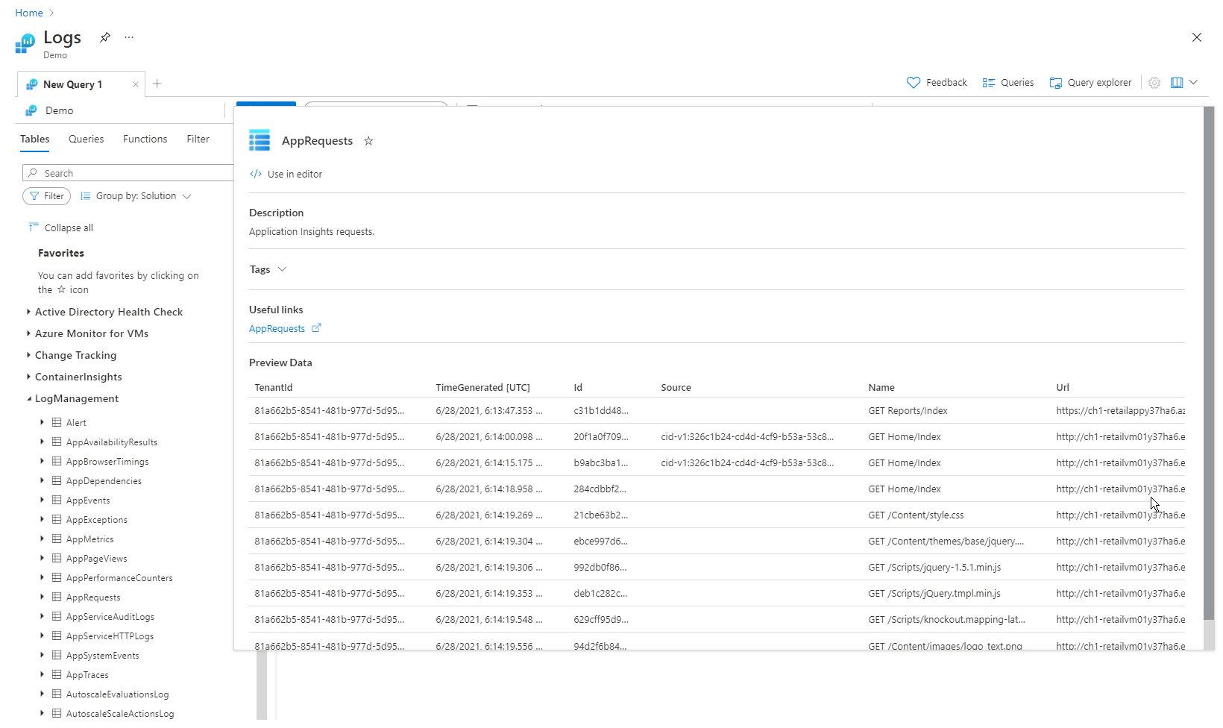Viewport: 1223px width, 728px height.
Task: Click the AppTraces table icon
Action: click(57, 674)
